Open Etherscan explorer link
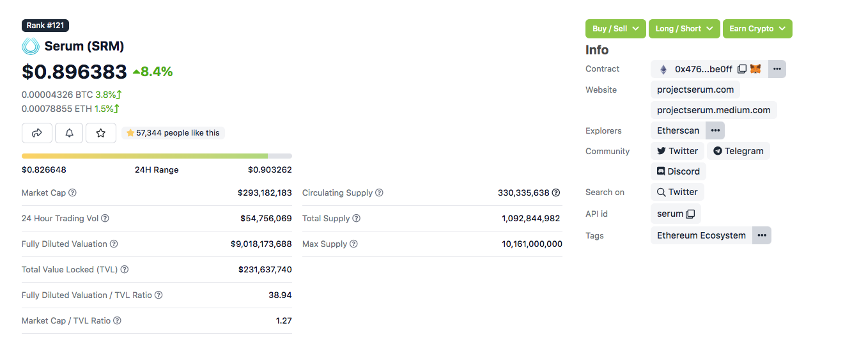 678,130
